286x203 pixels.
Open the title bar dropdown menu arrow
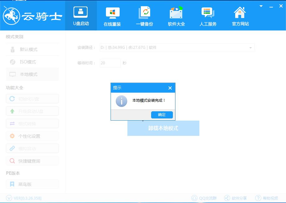[x=261, y=6]
